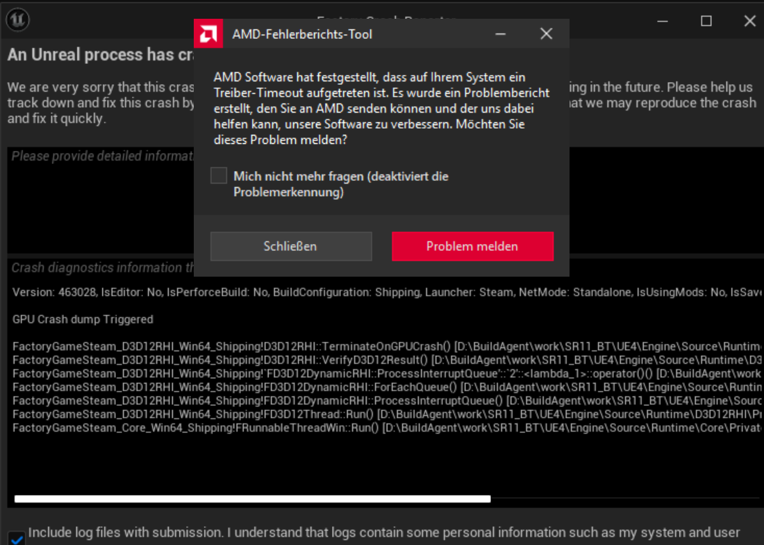Click the horizontal scrollbar in crash diagnostics

click(252, 498)
